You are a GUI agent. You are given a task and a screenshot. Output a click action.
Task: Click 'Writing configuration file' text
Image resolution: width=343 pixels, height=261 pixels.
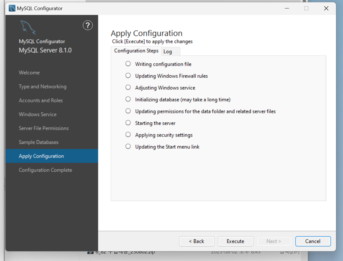[163, 64]
